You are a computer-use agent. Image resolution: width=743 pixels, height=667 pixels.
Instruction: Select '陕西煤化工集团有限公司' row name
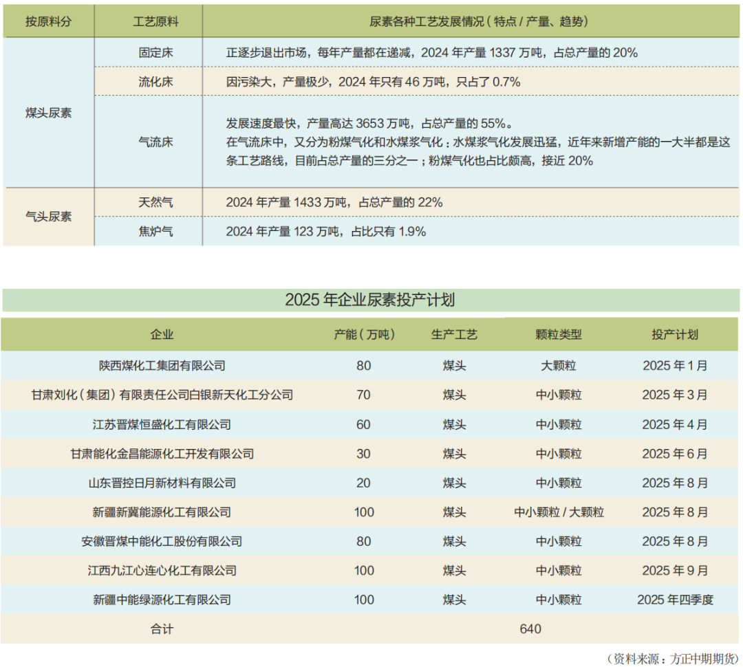click(162, 366)
